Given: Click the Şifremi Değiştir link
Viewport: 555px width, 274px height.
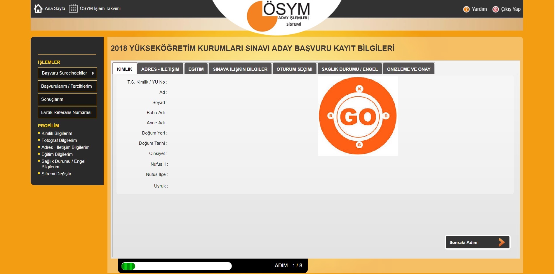Looking at the screenshot, I should [x=56, y=174].
